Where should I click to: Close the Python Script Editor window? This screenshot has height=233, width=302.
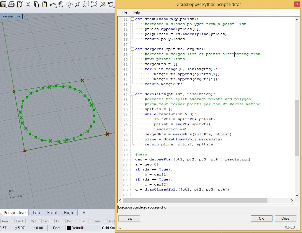(297, 4)
